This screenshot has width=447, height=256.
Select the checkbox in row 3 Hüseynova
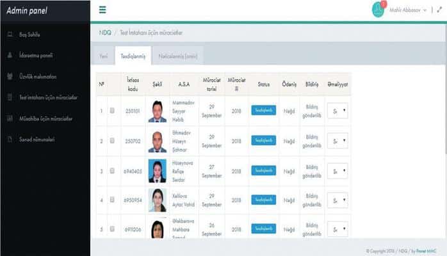pyautogui.click(x=112, y=170)
